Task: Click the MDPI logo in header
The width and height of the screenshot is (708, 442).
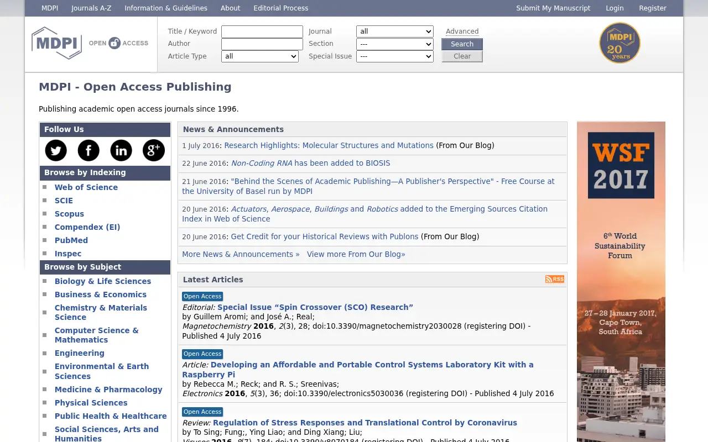Action: [x=56, y=43]
